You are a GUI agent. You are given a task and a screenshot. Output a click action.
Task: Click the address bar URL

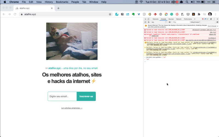[x=30, y=14]
